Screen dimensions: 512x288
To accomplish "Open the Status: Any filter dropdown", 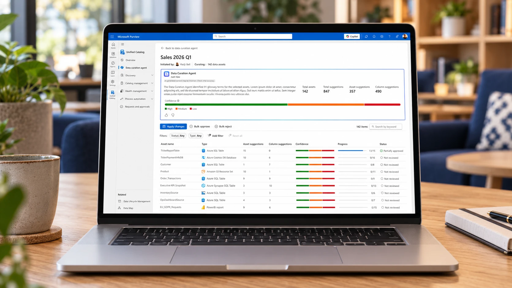I will [x=178, y=136].
